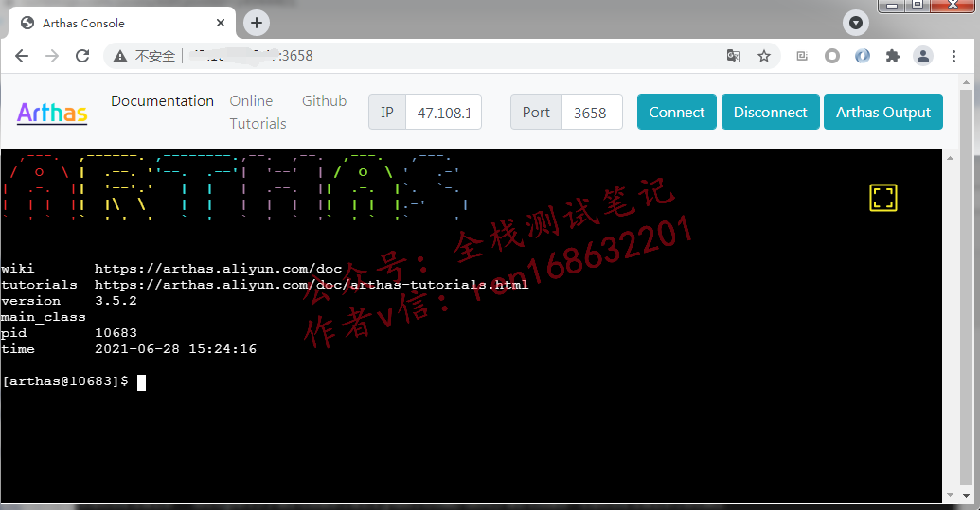Click the Arthas logo
Screen dimensions: 980x510
[x=52, y=113]
